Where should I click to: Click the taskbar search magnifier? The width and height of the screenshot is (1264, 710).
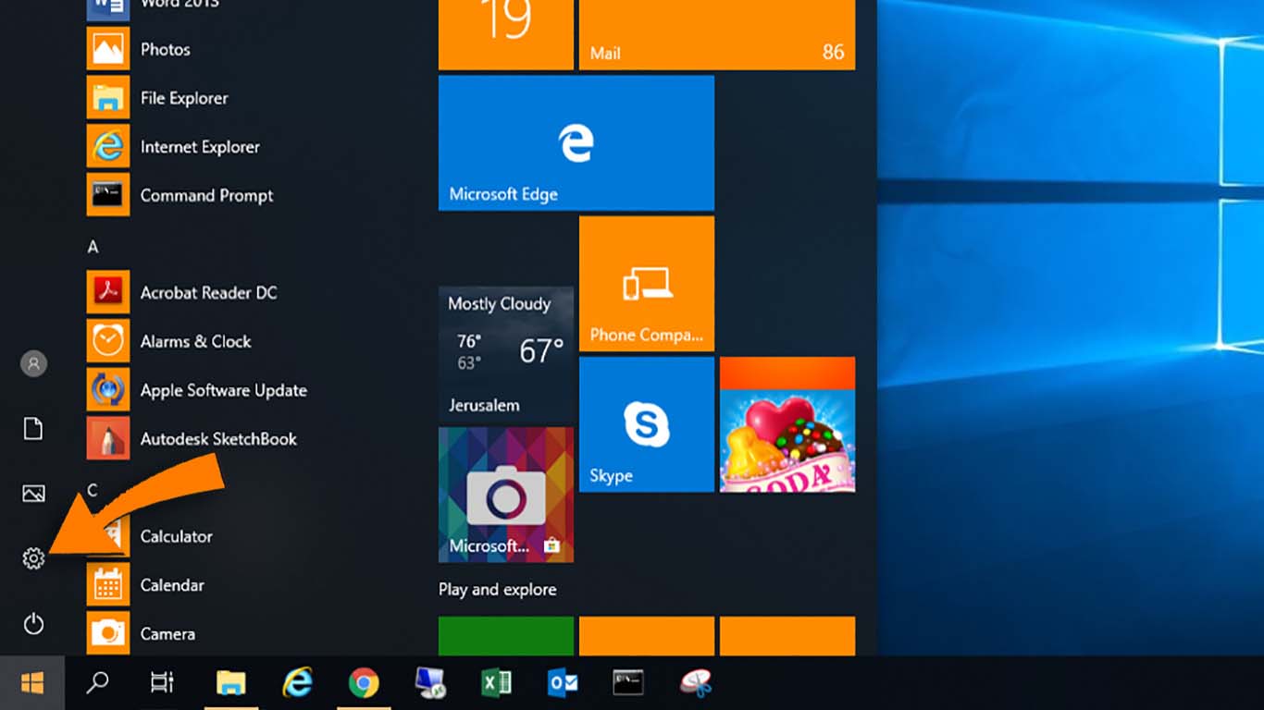97,683
